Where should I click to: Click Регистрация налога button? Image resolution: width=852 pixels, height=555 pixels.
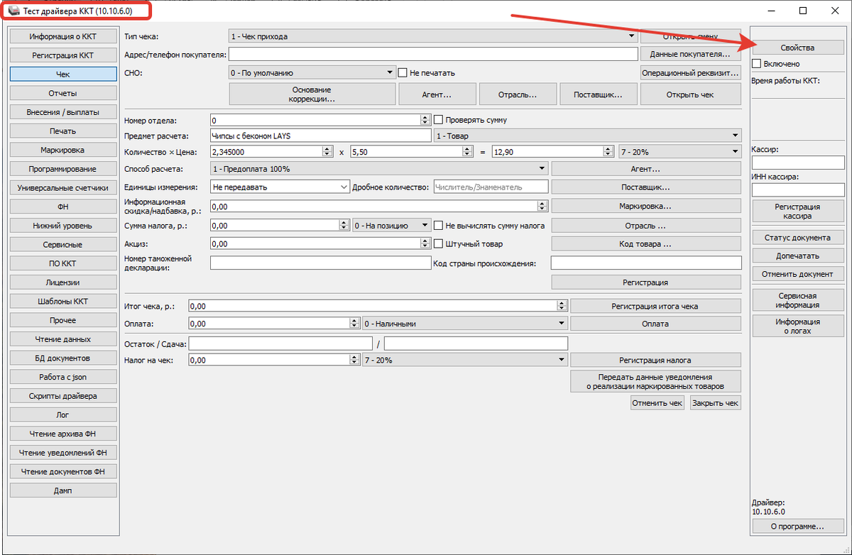click(x=655, y=360)
